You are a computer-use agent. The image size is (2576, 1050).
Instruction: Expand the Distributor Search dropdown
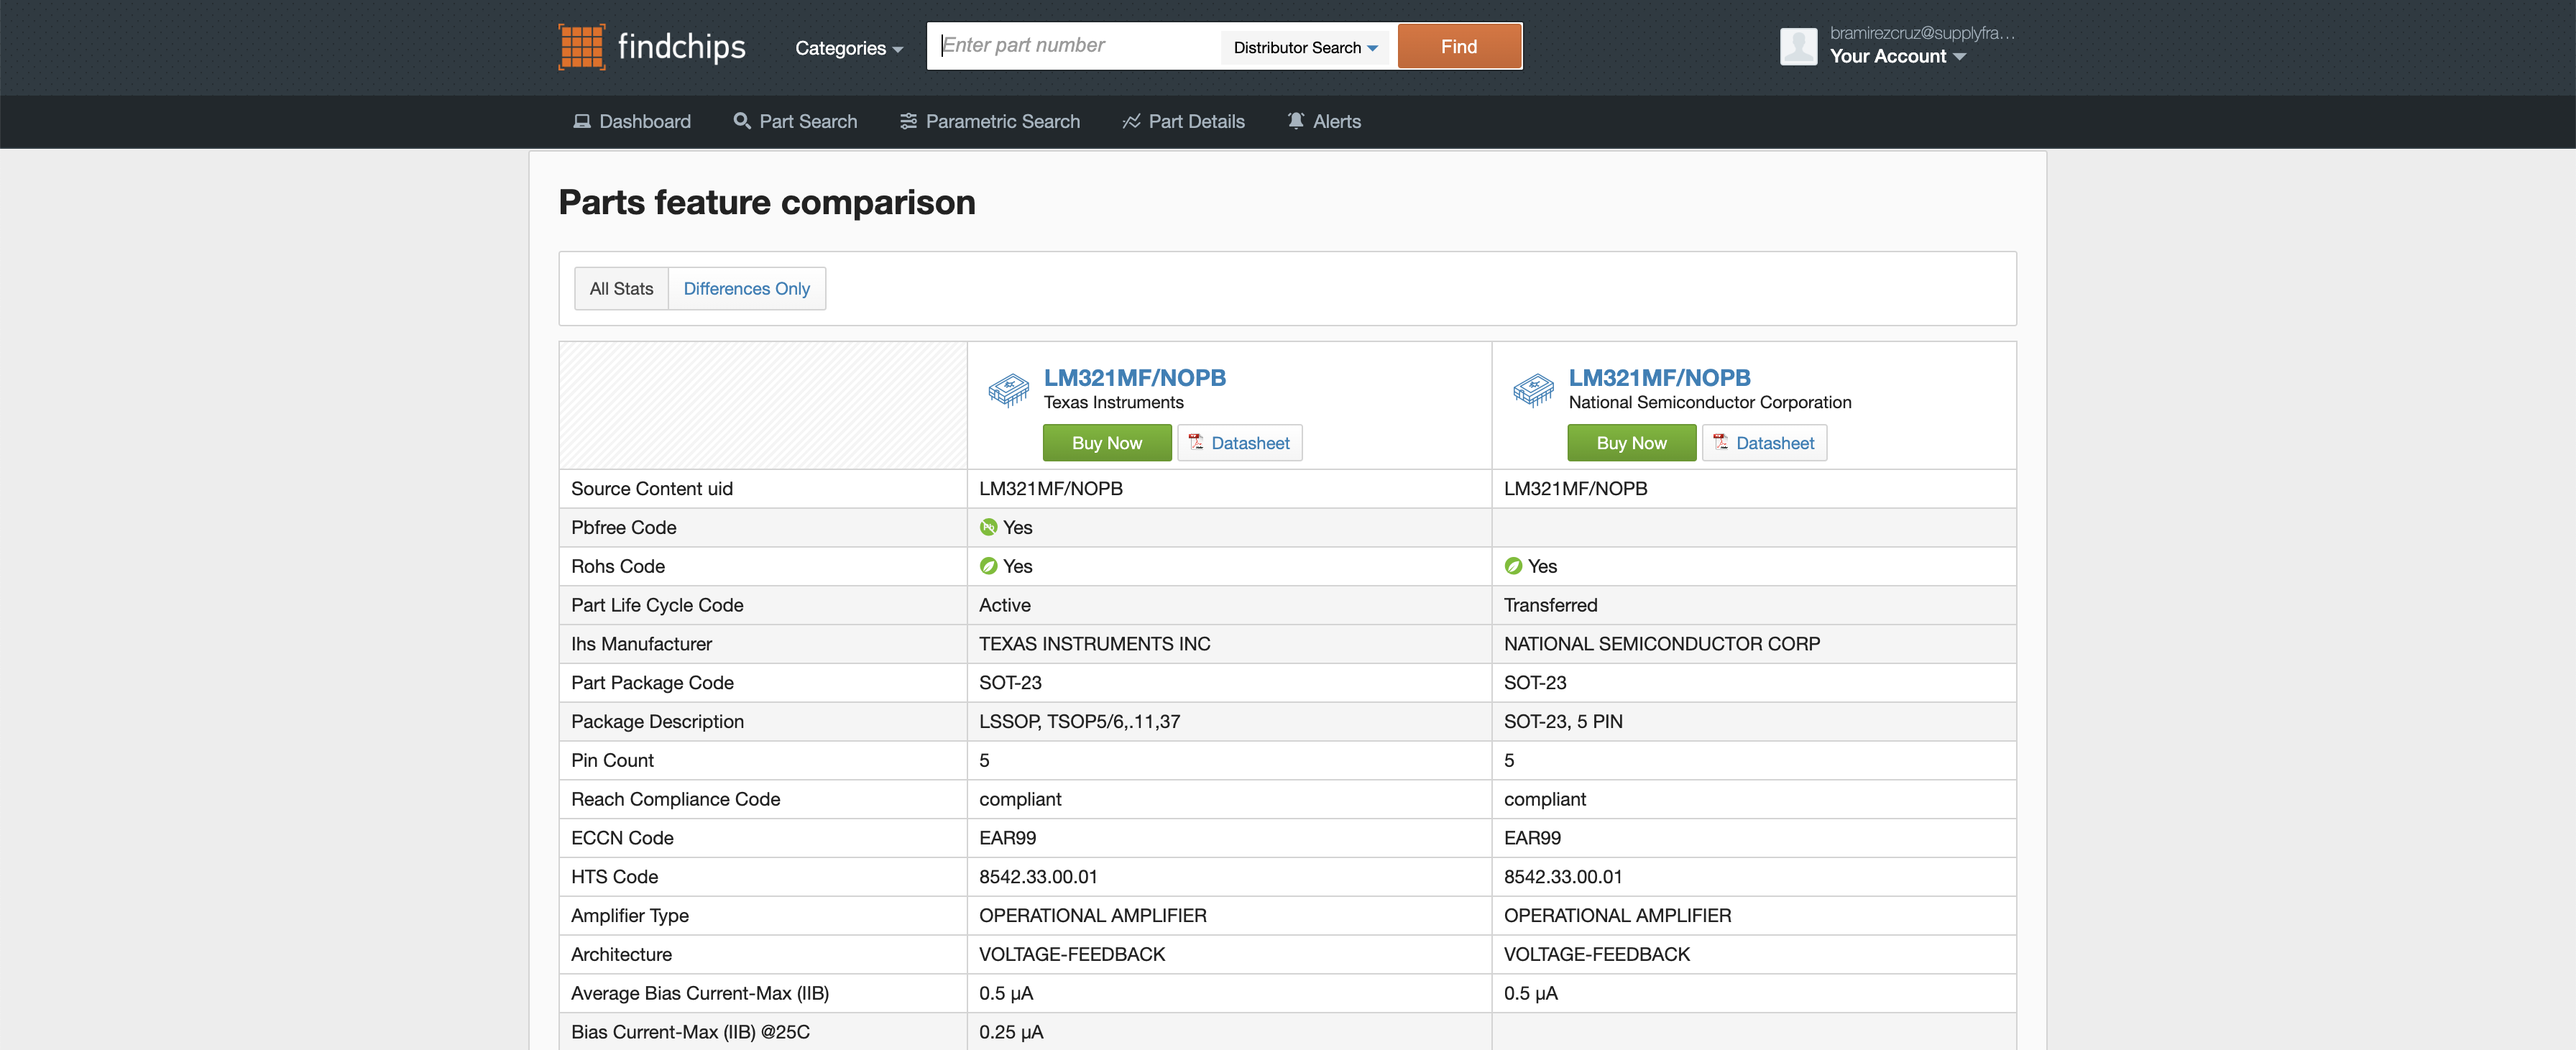tap(1305, 48)
